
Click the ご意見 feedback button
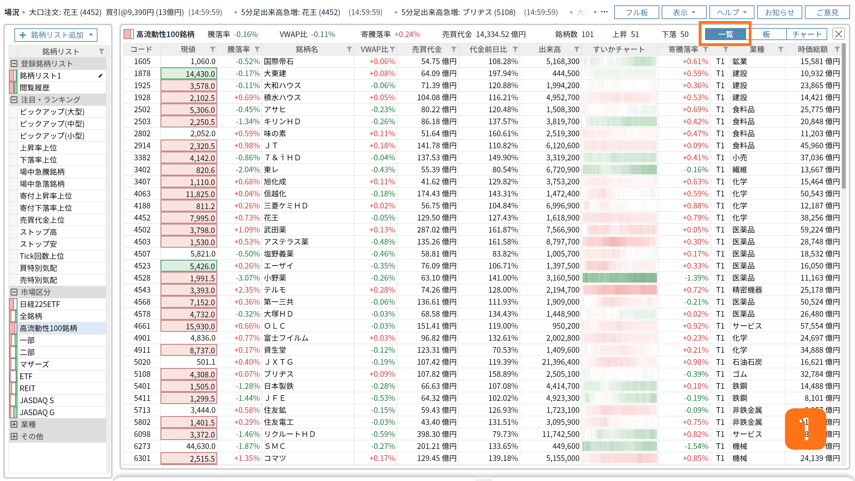coord(827,12)
